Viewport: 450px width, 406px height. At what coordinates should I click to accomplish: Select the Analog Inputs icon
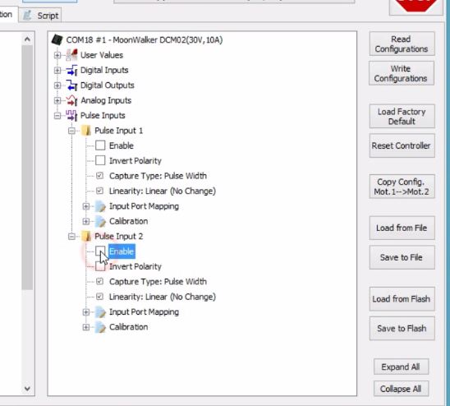71,100
